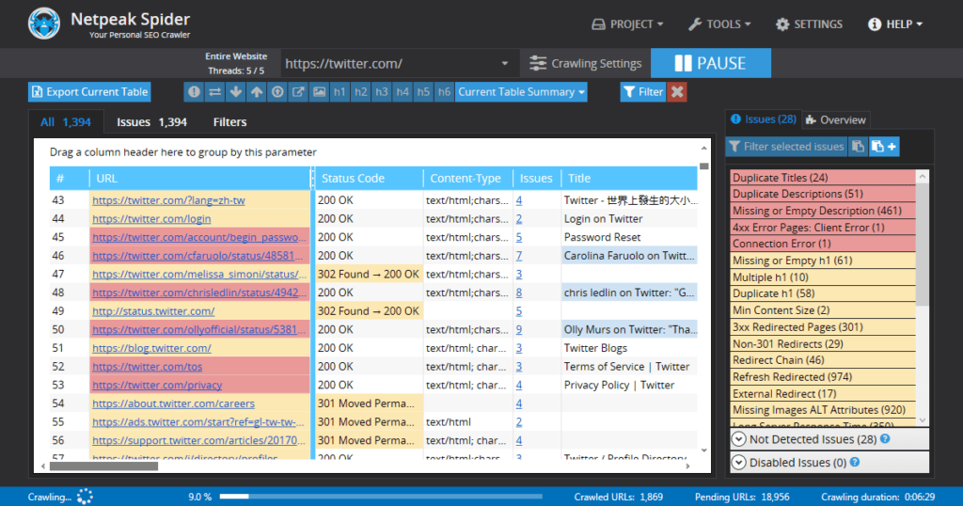963x506 pixels.
Task: Click the up arrow toolbar icon
Action: (x=257, y=92)
